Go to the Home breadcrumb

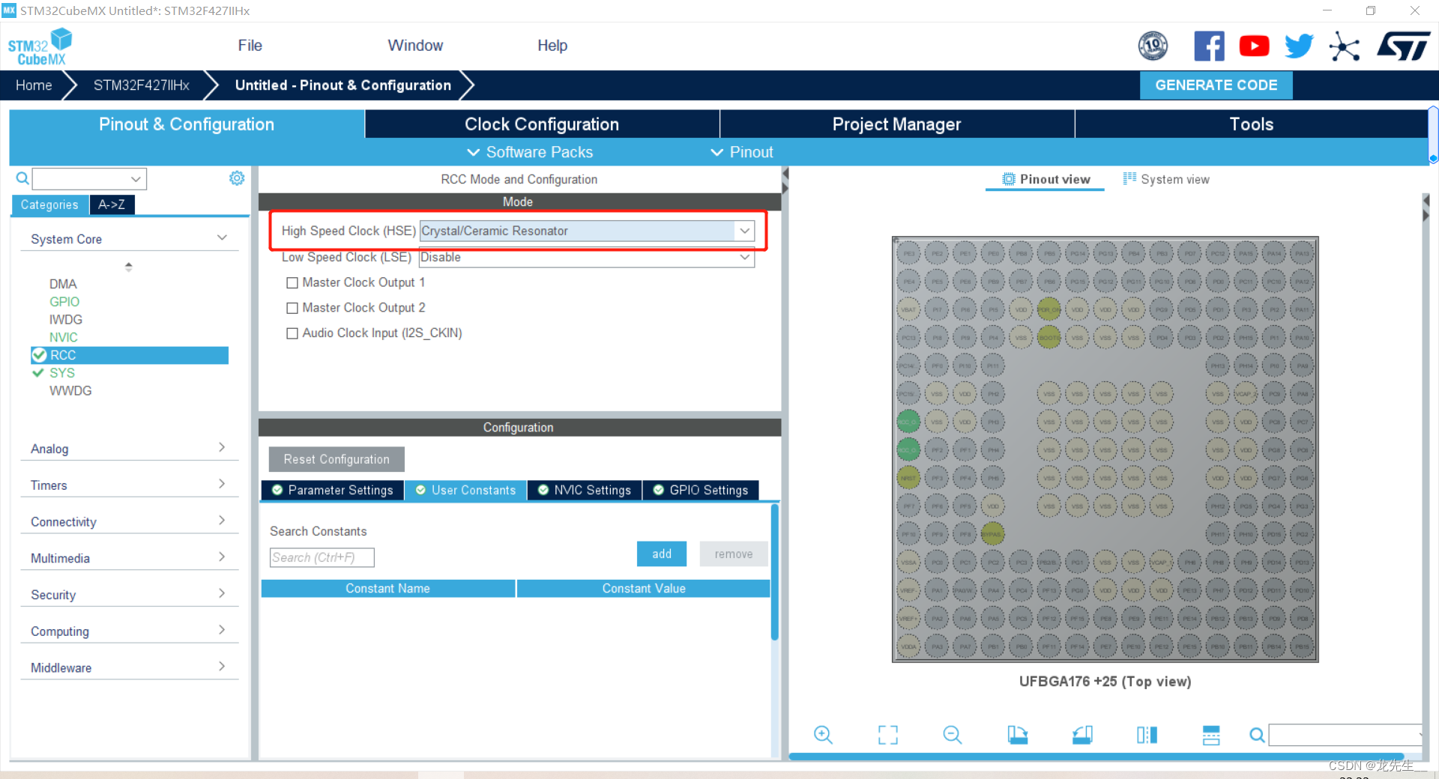34,85
